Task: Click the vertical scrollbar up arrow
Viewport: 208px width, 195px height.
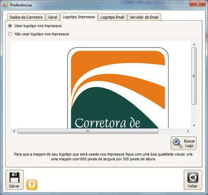Action: pos(194,44)
